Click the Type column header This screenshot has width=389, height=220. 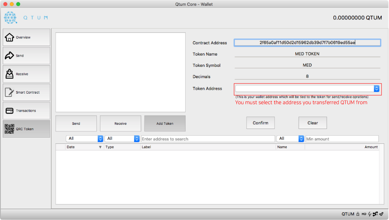122,147
